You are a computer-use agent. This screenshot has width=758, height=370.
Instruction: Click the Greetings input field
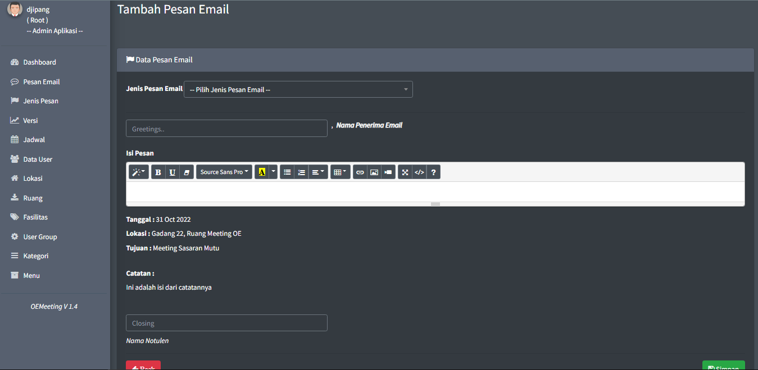coord(226,129)
